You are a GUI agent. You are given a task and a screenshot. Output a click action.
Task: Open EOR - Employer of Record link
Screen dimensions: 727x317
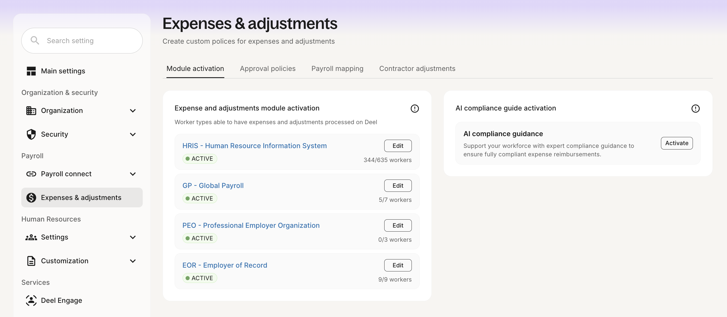pyautogui.click(x=225, y=265)
